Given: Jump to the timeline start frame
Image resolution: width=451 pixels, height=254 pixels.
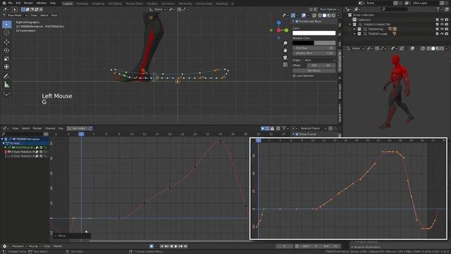Looking at the screenshot, I should [x=162, y=246].
